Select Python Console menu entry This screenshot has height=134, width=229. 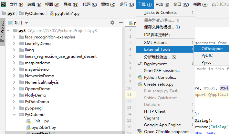pyautogui.click(x=165, y=77)
